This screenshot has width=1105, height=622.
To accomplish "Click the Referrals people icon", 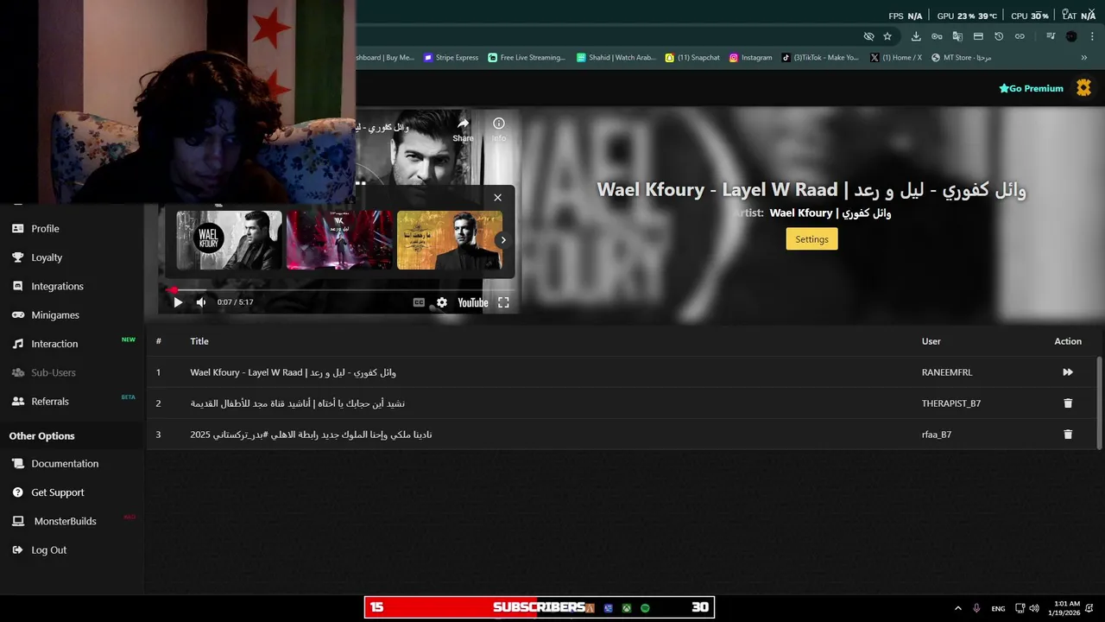I will [x=17, y=402].
